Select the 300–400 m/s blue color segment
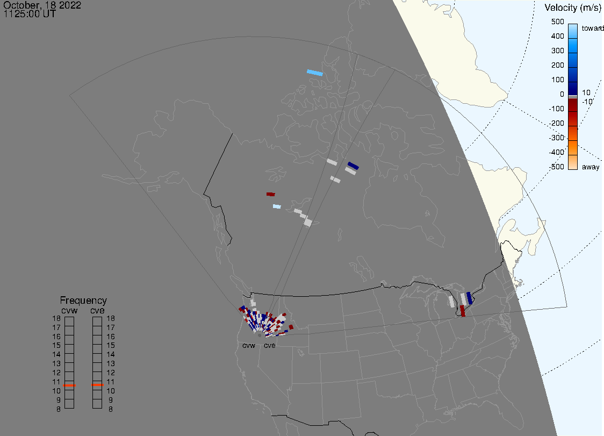604x436 pixels. (573, 46)
